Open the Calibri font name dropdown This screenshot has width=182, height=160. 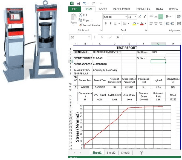126,17
